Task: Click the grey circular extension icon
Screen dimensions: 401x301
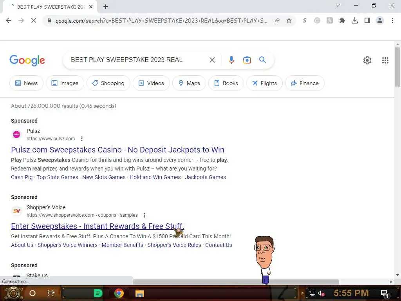Action: (317, 20)
